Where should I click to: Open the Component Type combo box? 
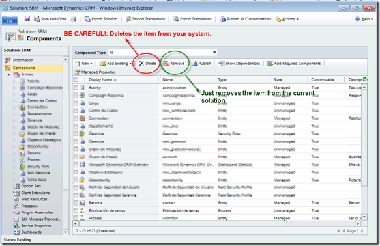tap(162, 53)
